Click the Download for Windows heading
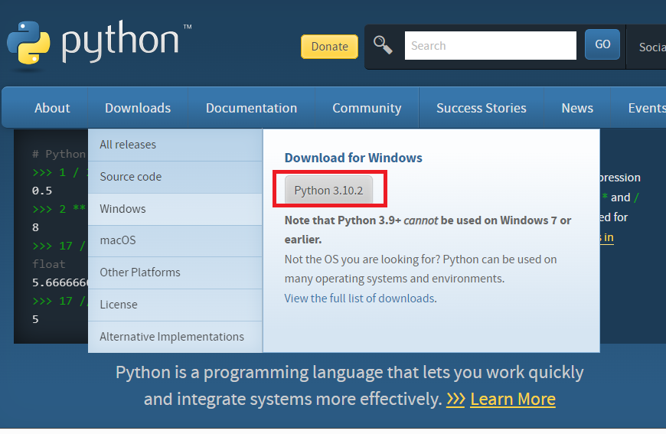666x434 pixels. tap(354, 158)
